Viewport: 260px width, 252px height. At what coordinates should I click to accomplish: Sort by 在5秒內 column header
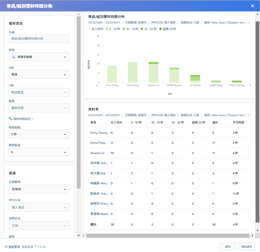pyautogui.click(x=116, y=123)
